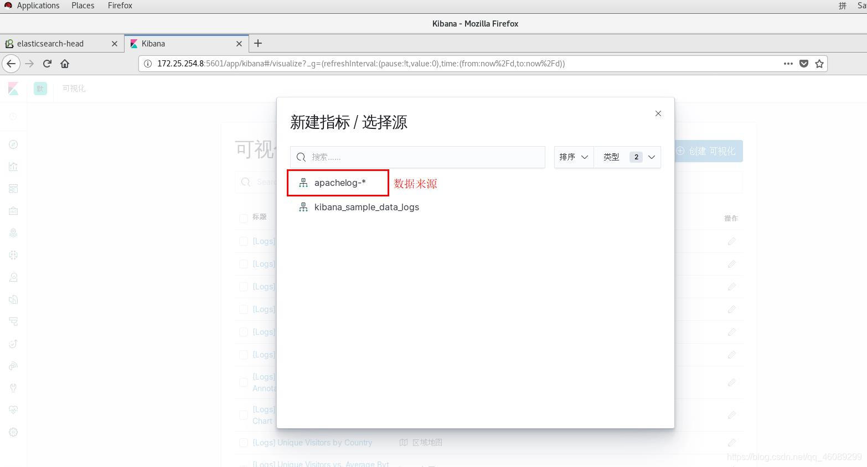Edit Unique Visitors by Country via its pencil
Viewport: 867px width, 467px height.
click(x=731, y=443)
